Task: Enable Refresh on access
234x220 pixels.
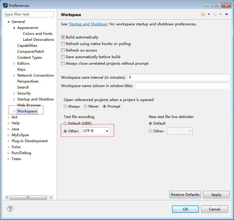Action: pos(63,50)
